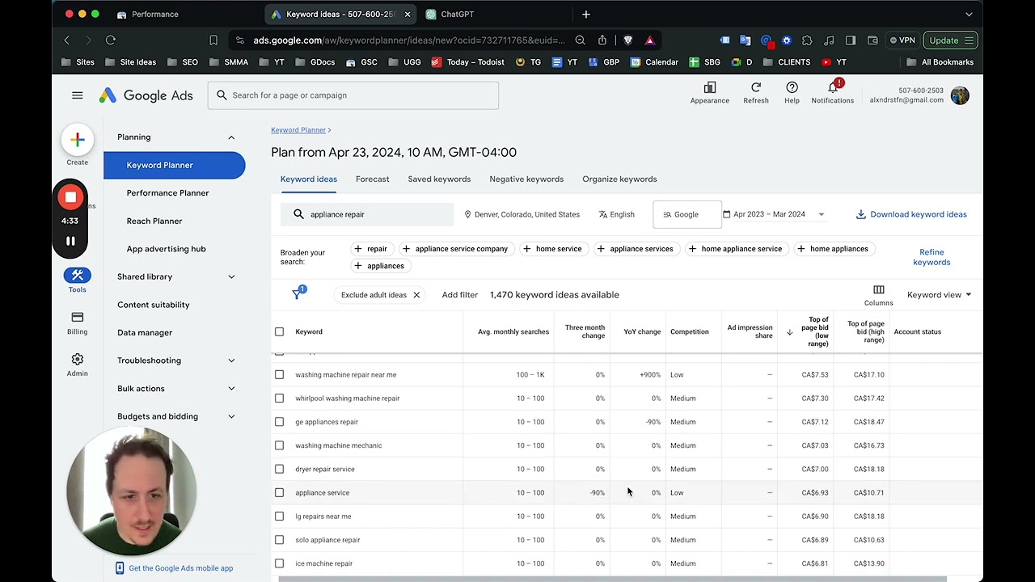The width and height of the screenshot is (1035, 582).
Task: Add 'home appliance service' to search
Action: click(x=735, y=249)
